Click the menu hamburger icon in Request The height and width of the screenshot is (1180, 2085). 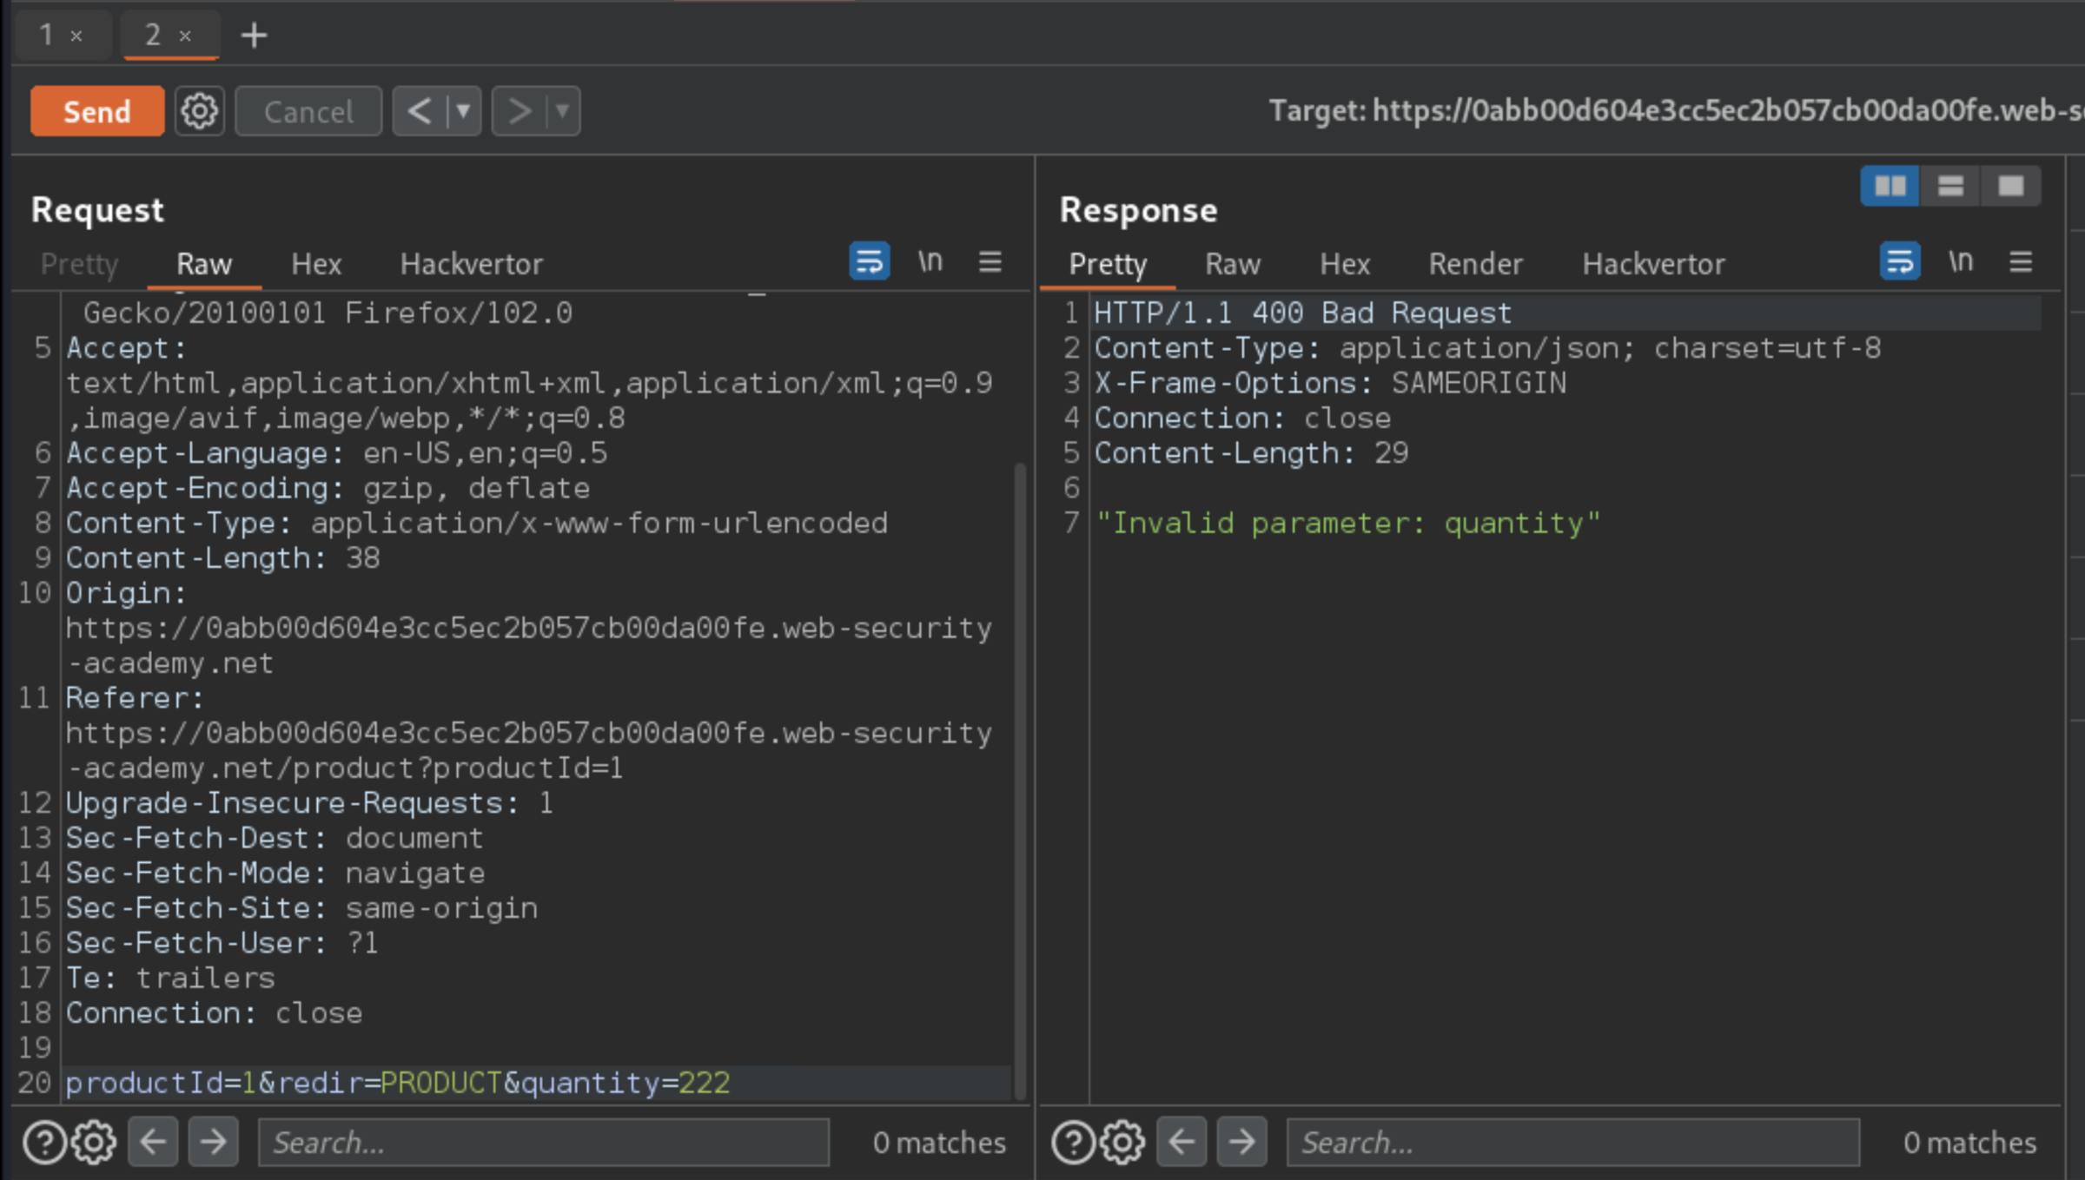(x=991, y=262)
